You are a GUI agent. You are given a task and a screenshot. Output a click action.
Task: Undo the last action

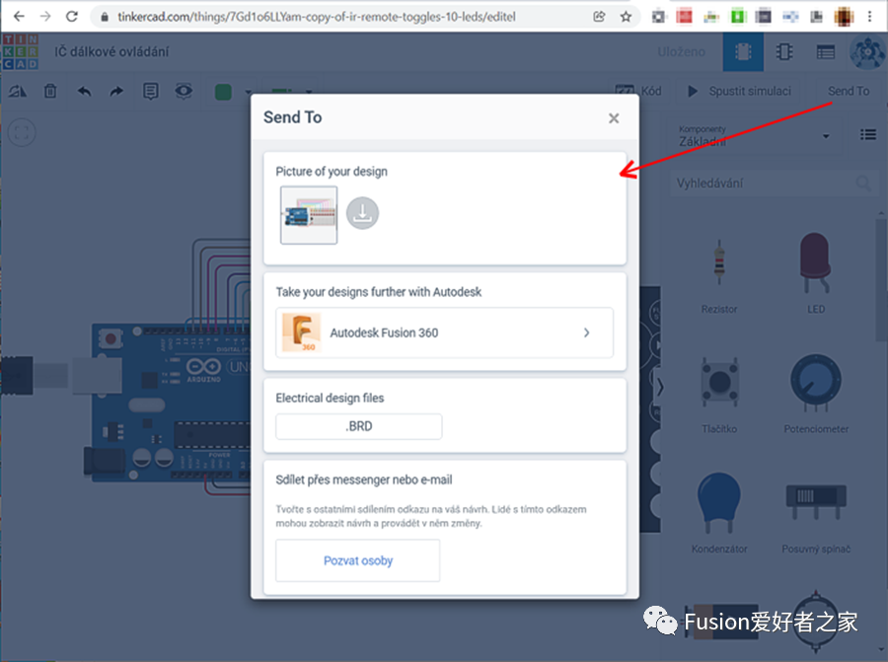click(84, 91)
